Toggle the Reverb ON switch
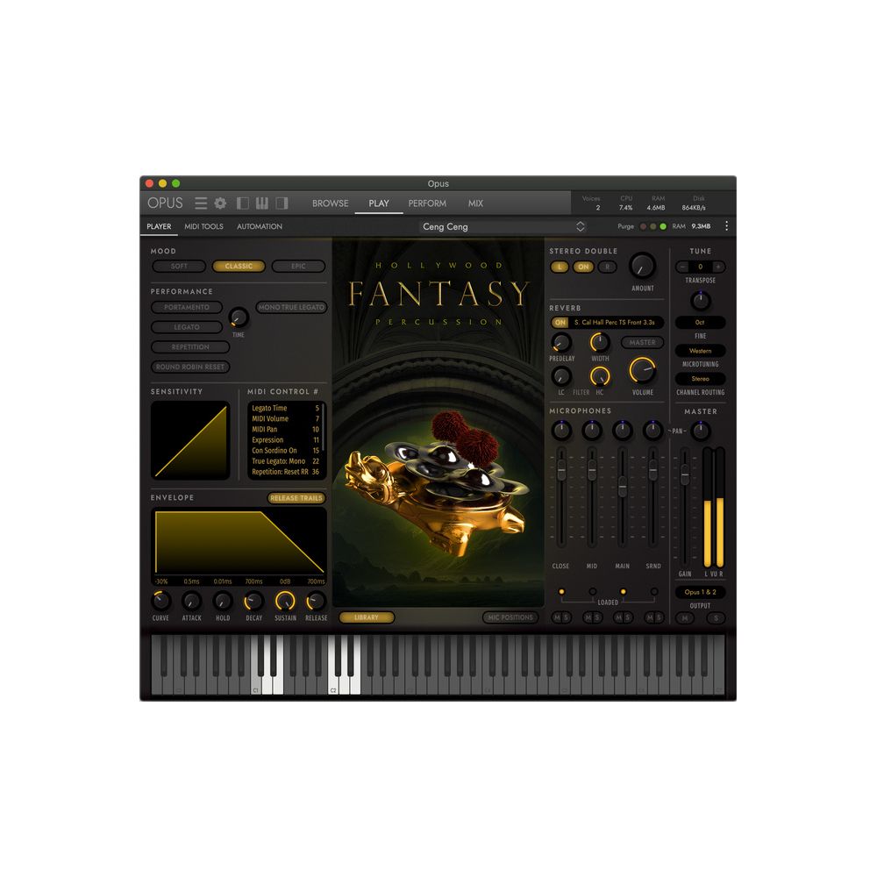Image resolution: width=877 pixels, height=877 pixels. tap(560, 322)
